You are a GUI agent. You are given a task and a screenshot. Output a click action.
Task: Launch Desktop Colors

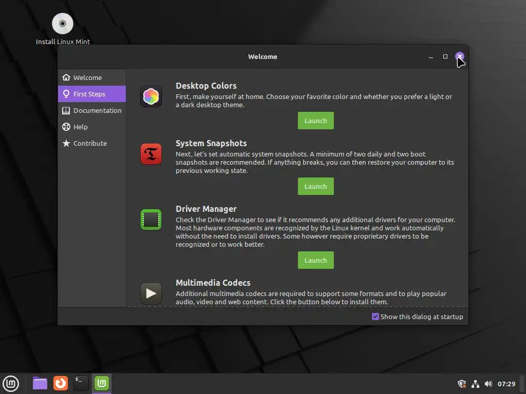pos(316,121)
